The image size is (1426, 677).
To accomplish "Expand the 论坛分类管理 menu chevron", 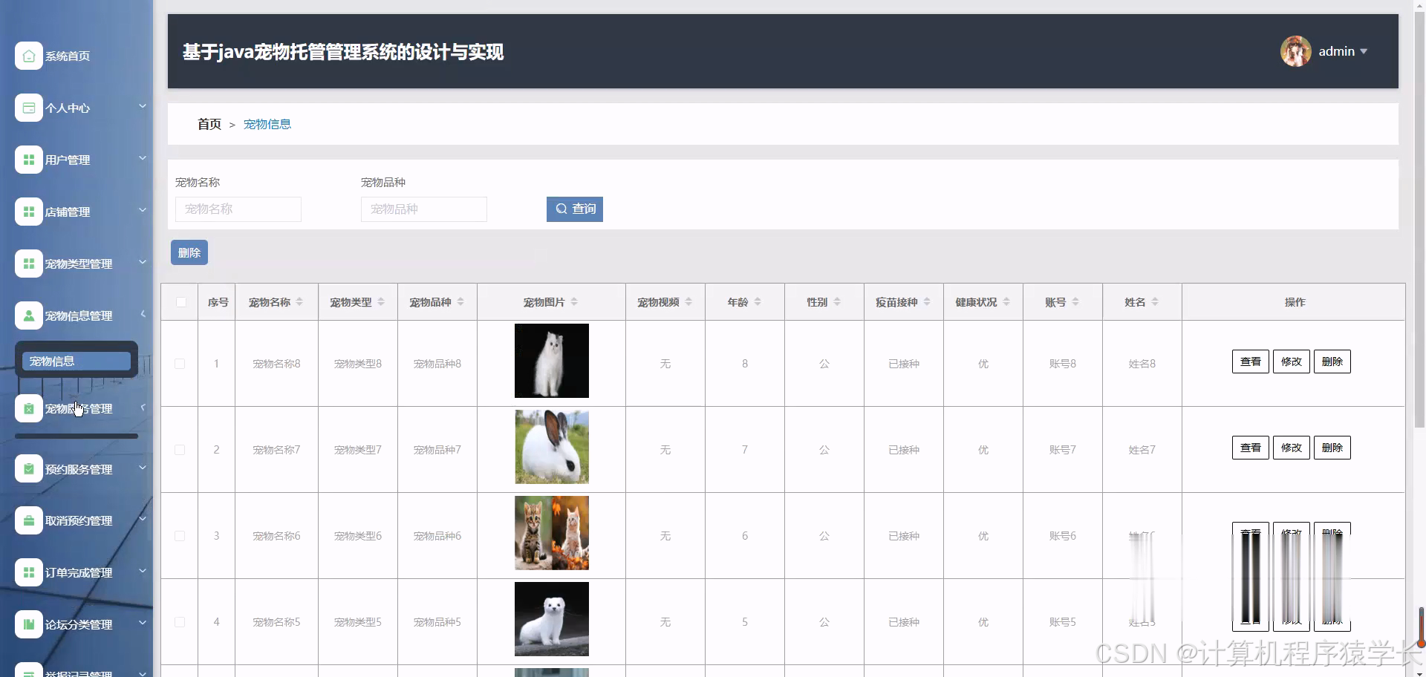I will [x=143, y=623].
